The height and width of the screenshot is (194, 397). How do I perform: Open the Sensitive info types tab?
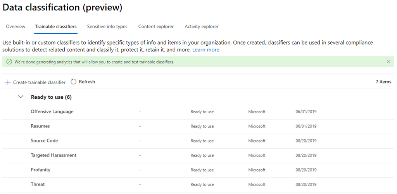[107, 27]
